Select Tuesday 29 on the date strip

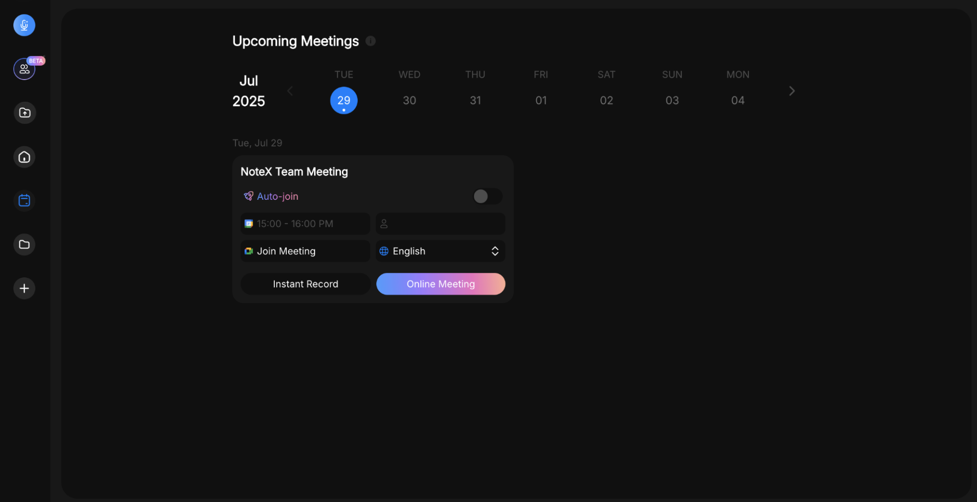(x=343, y=100)
